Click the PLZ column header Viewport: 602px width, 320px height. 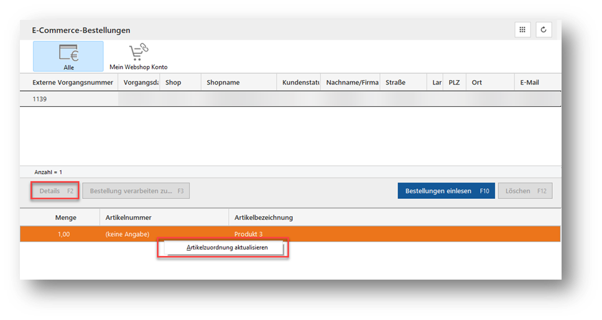click(x=454, y=83)
